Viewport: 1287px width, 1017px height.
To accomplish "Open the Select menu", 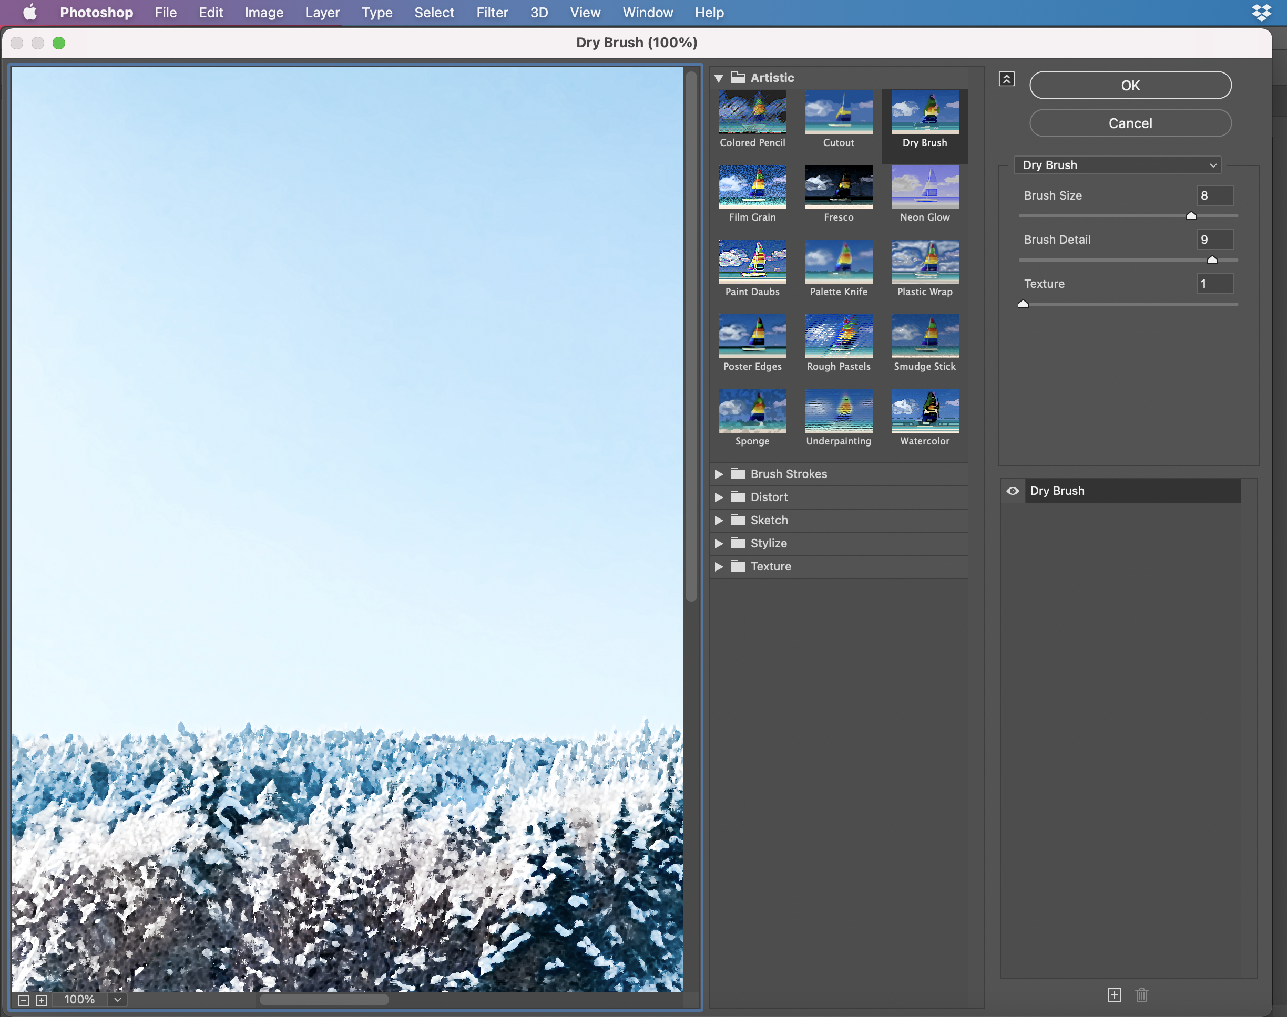I will 434,13.
